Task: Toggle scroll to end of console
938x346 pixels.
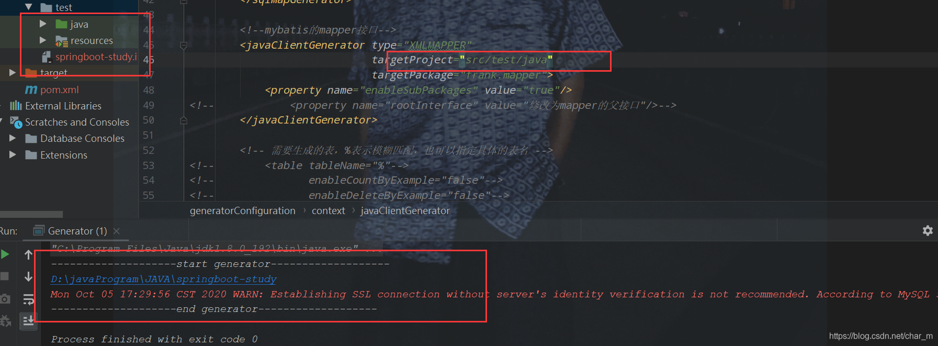Action: click(x=28, y=320)
